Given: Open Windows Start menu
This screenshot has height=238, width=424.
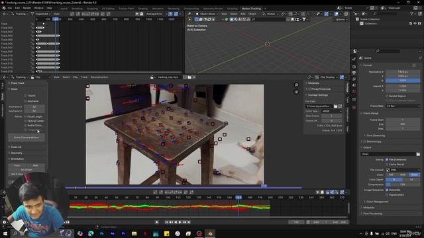Looking at the screenshot, I should [5, 233].
